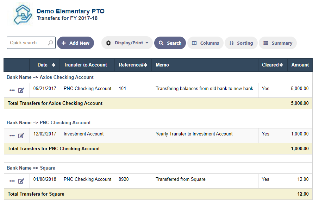This screenshot has width=319, height=203.
Task: Show the Summary view
Action: (x=278, y=43)
